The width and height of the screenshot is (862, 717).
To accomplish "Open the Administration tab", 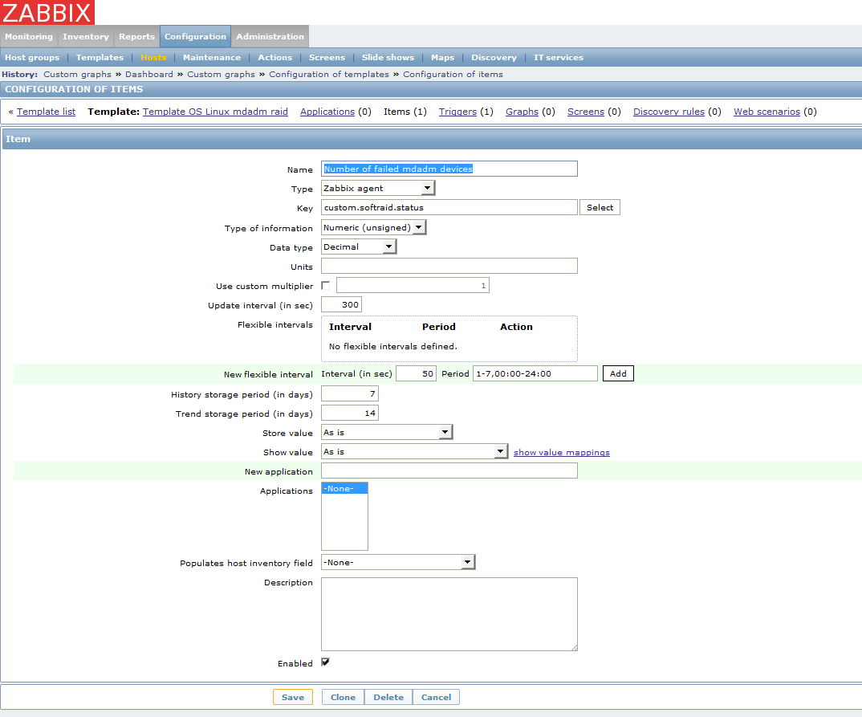I will click(x=270, y=36).
